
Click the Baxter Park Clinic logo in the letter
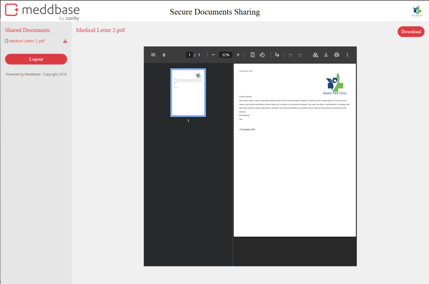335,84
